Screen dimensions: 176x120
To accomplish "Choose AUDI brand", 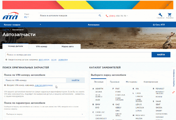I will (x=98, y=100).
